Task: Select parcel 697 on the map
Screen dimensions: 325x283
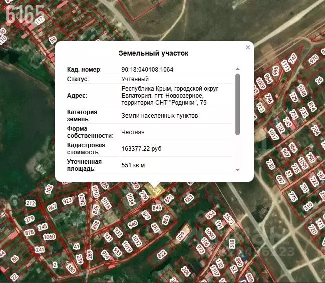Action: click(x=280, y=179)
